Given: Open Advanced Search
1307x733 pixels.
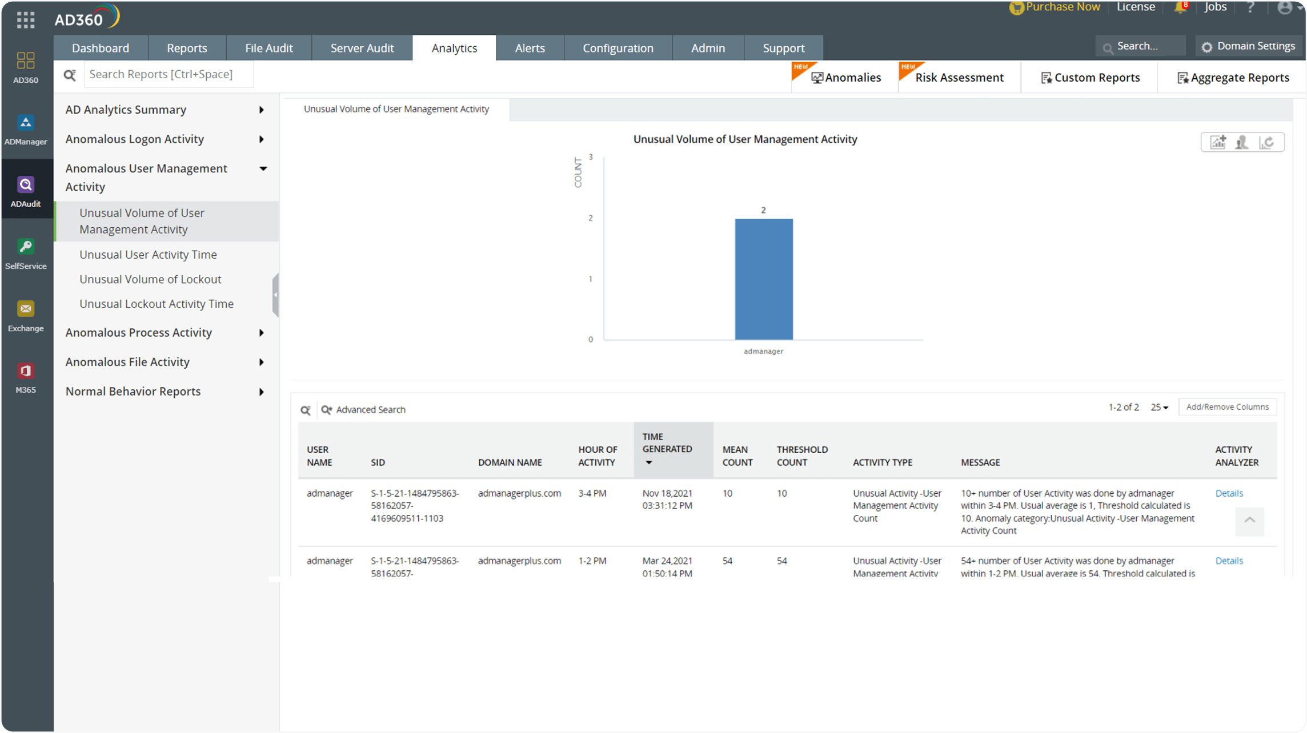Looking at the screenshot, I should [x=370, y=409].
